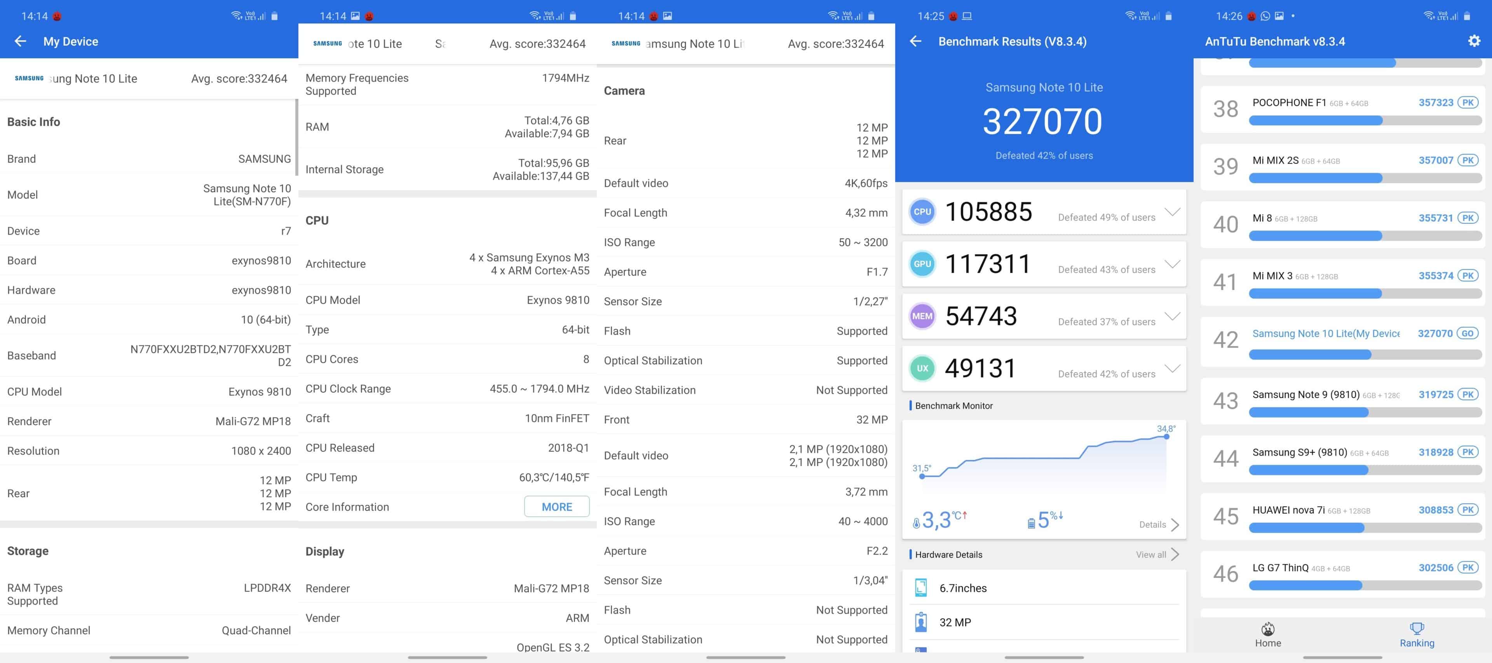This screenshot has width=1492, height=663.
Task: Expand the MEM score details chevron
Action: point(1172,316)
